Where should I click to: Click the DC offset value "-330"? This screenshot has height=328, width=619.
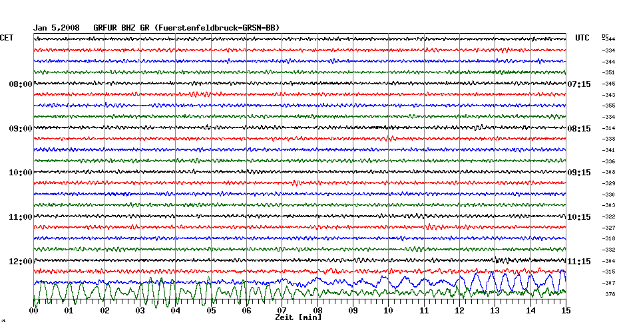[609, 195]
